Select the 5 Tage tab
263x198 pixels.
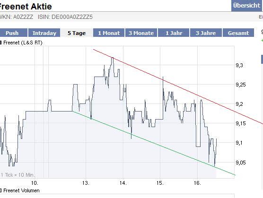coord(77,33)
